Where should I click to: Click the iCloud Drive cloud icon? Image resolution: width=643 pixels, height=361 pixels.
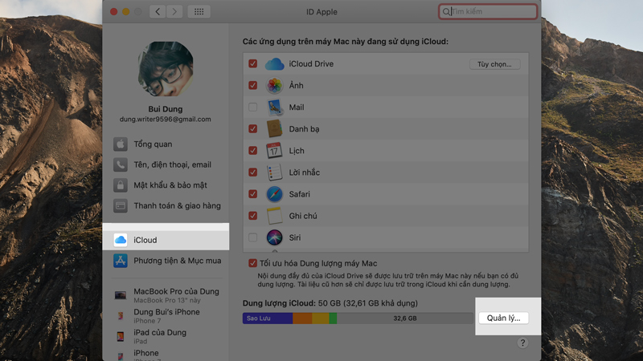275,64
